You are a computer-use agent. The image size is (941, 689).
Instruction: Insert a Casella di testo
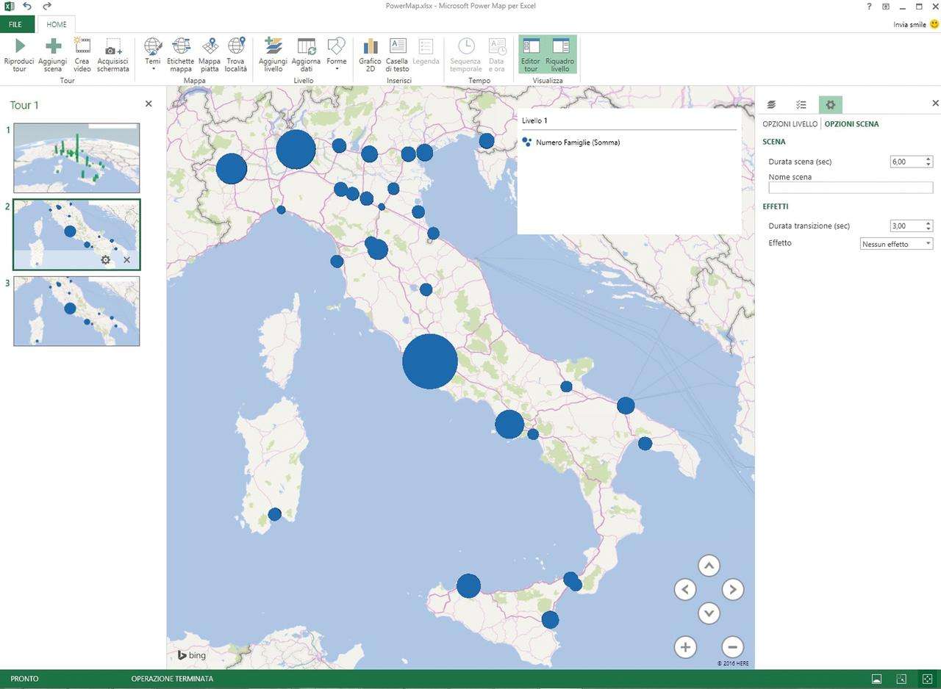(397, 47)
